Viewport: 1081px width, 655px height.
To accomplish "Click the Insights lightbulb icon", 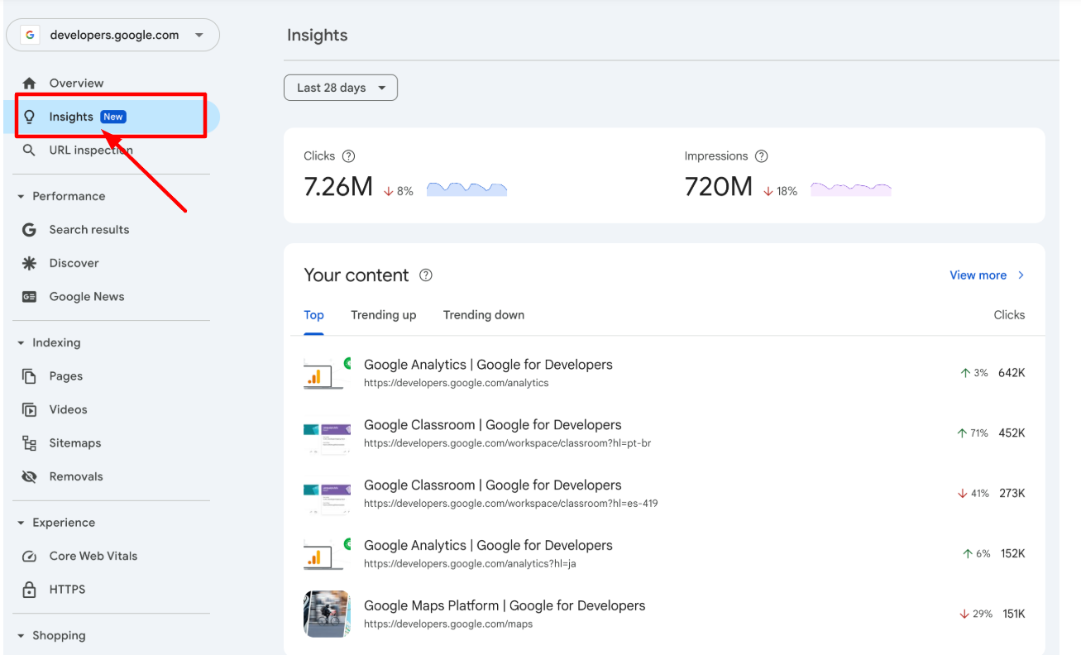I will 31,117.
